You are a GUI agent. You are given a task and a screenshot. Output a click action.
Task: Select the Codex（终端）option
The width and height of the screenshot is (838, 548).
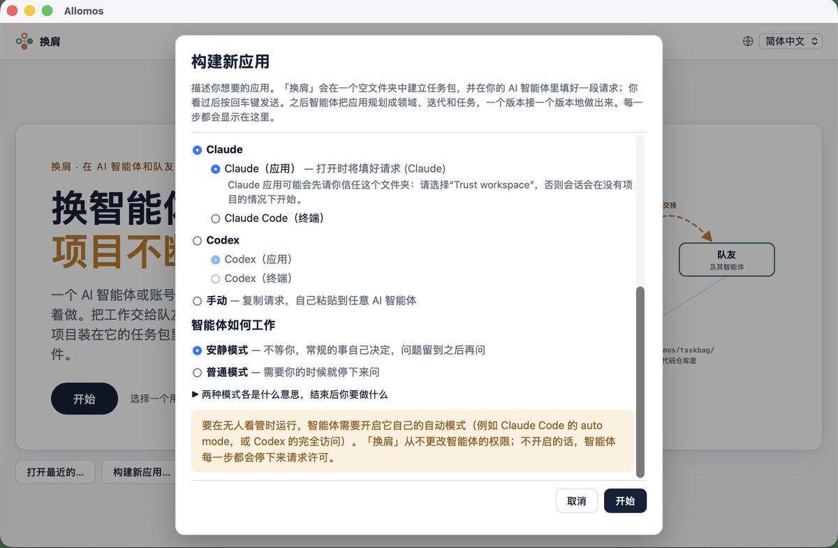click(x=215, y=279)
